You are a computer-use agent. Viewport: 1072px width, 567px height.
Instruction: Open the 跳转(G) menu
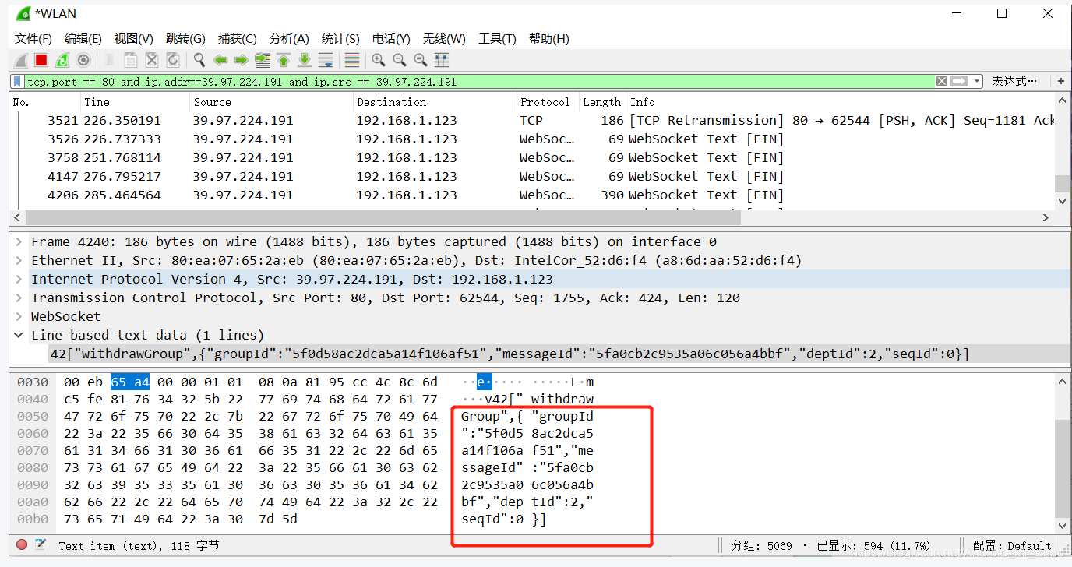[185, 39]
